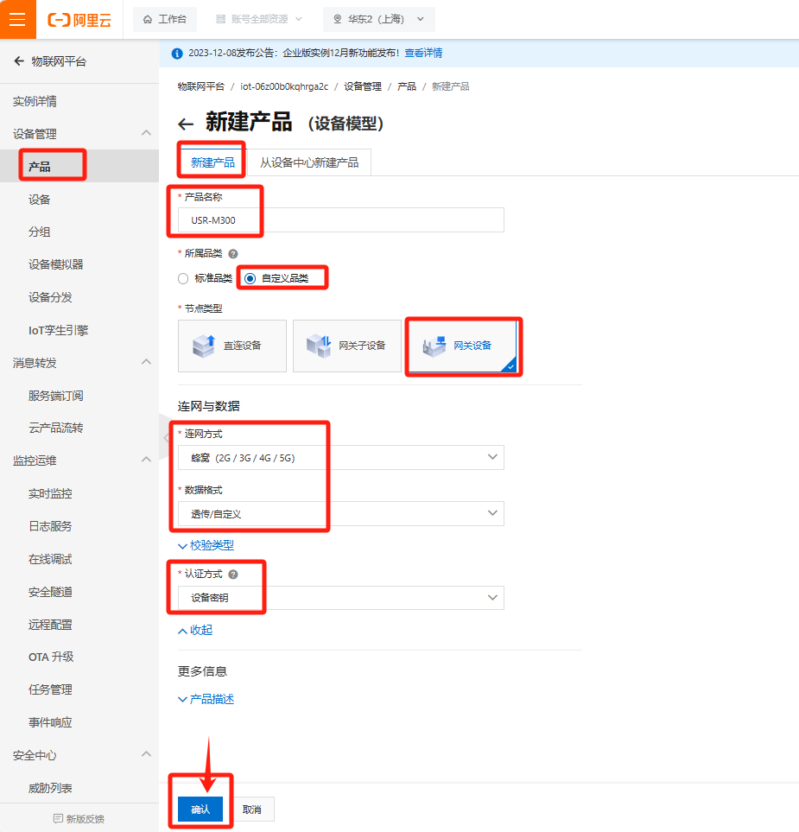Click the 网关子设备 node type icon

319,346
